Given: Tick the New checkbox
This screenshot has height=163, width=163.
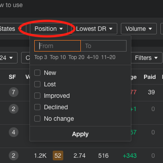Looking at the screenshot, I should coord(37,73).
